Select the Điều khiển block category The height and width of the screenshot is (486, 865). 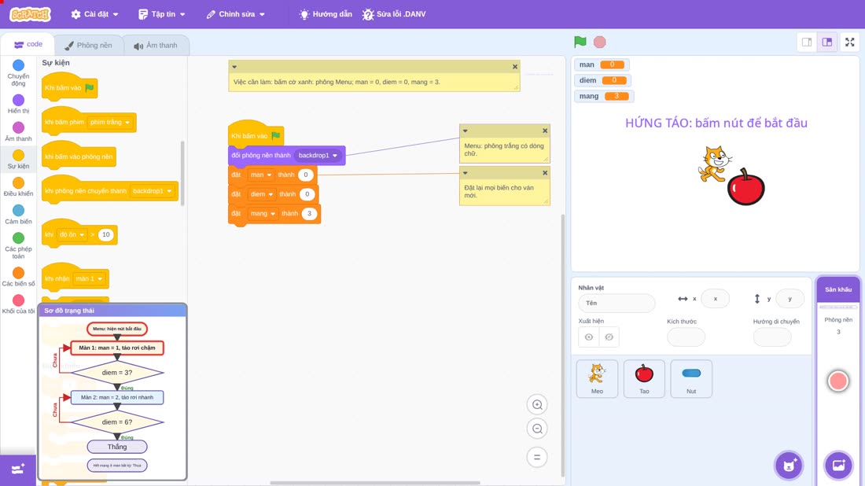click(x=18, y=187)
